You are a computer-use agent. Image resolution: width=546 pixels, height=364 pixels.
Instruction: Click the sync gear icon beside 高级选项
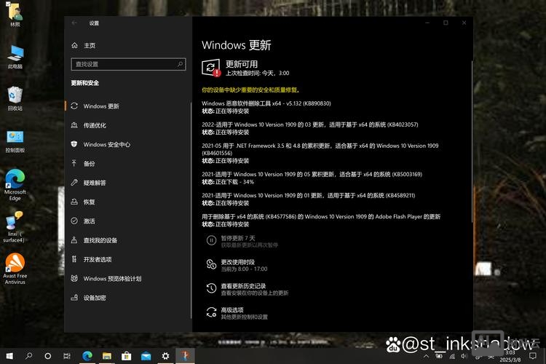pyautogui.click(x=211, y=312)
